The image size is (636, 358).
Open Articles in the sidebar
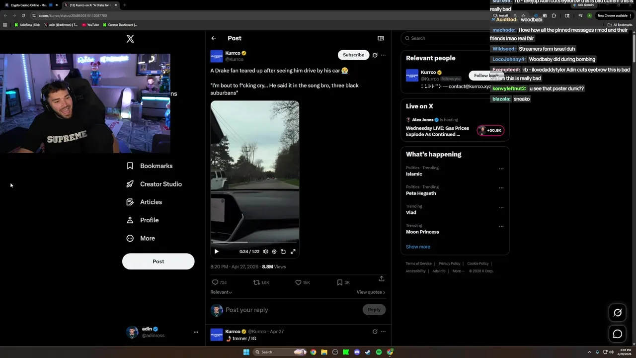(145, 202)
